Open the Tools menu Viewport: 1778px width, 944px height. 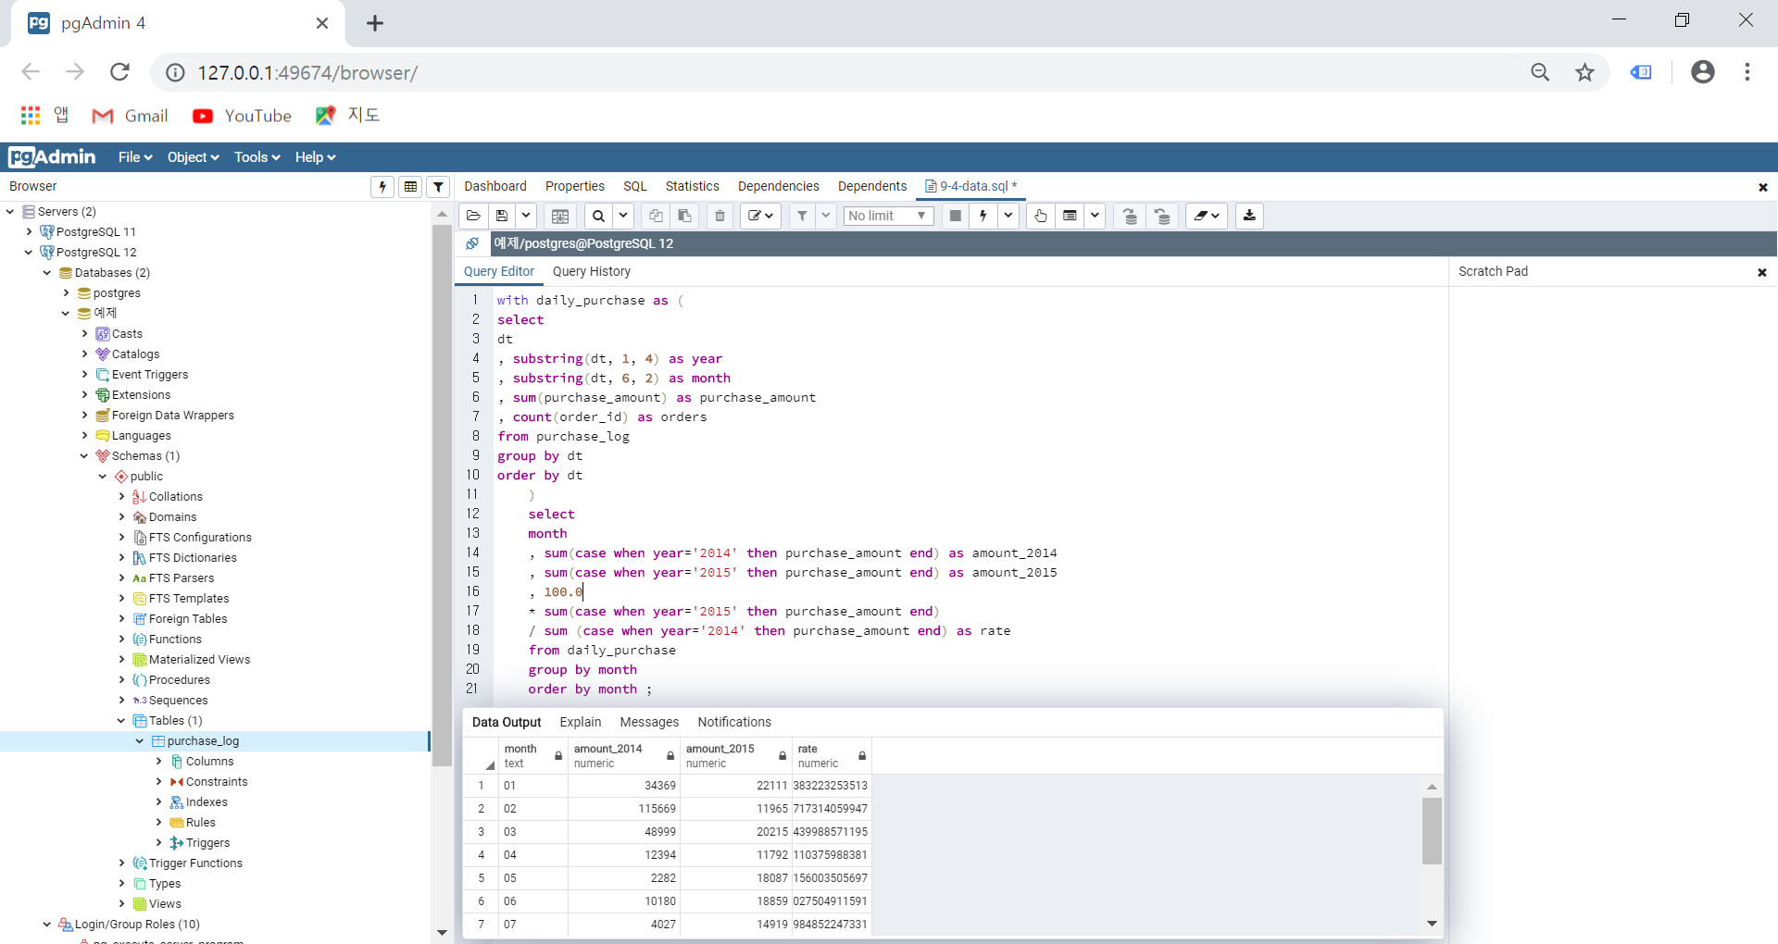[257, 157]
